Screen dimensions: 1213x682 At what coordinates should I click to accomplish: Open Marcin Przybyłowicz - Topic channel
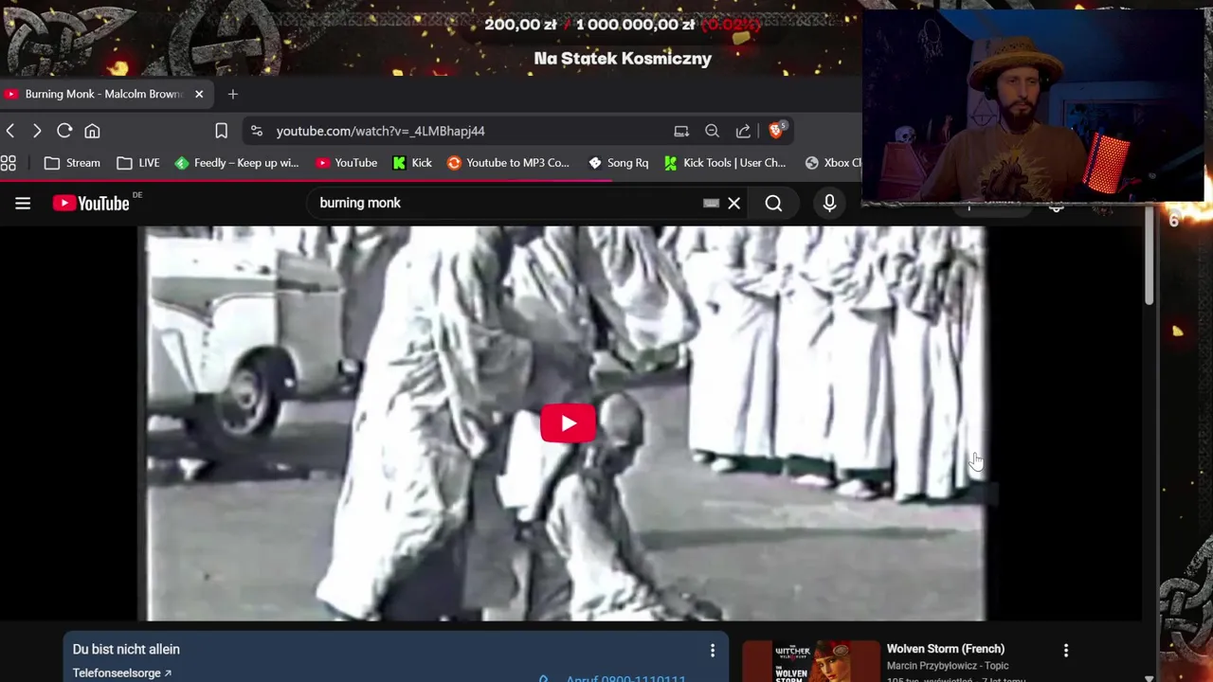click(x=948, y=666)
